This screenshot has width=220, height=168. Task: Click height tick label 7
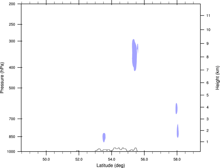208,70
